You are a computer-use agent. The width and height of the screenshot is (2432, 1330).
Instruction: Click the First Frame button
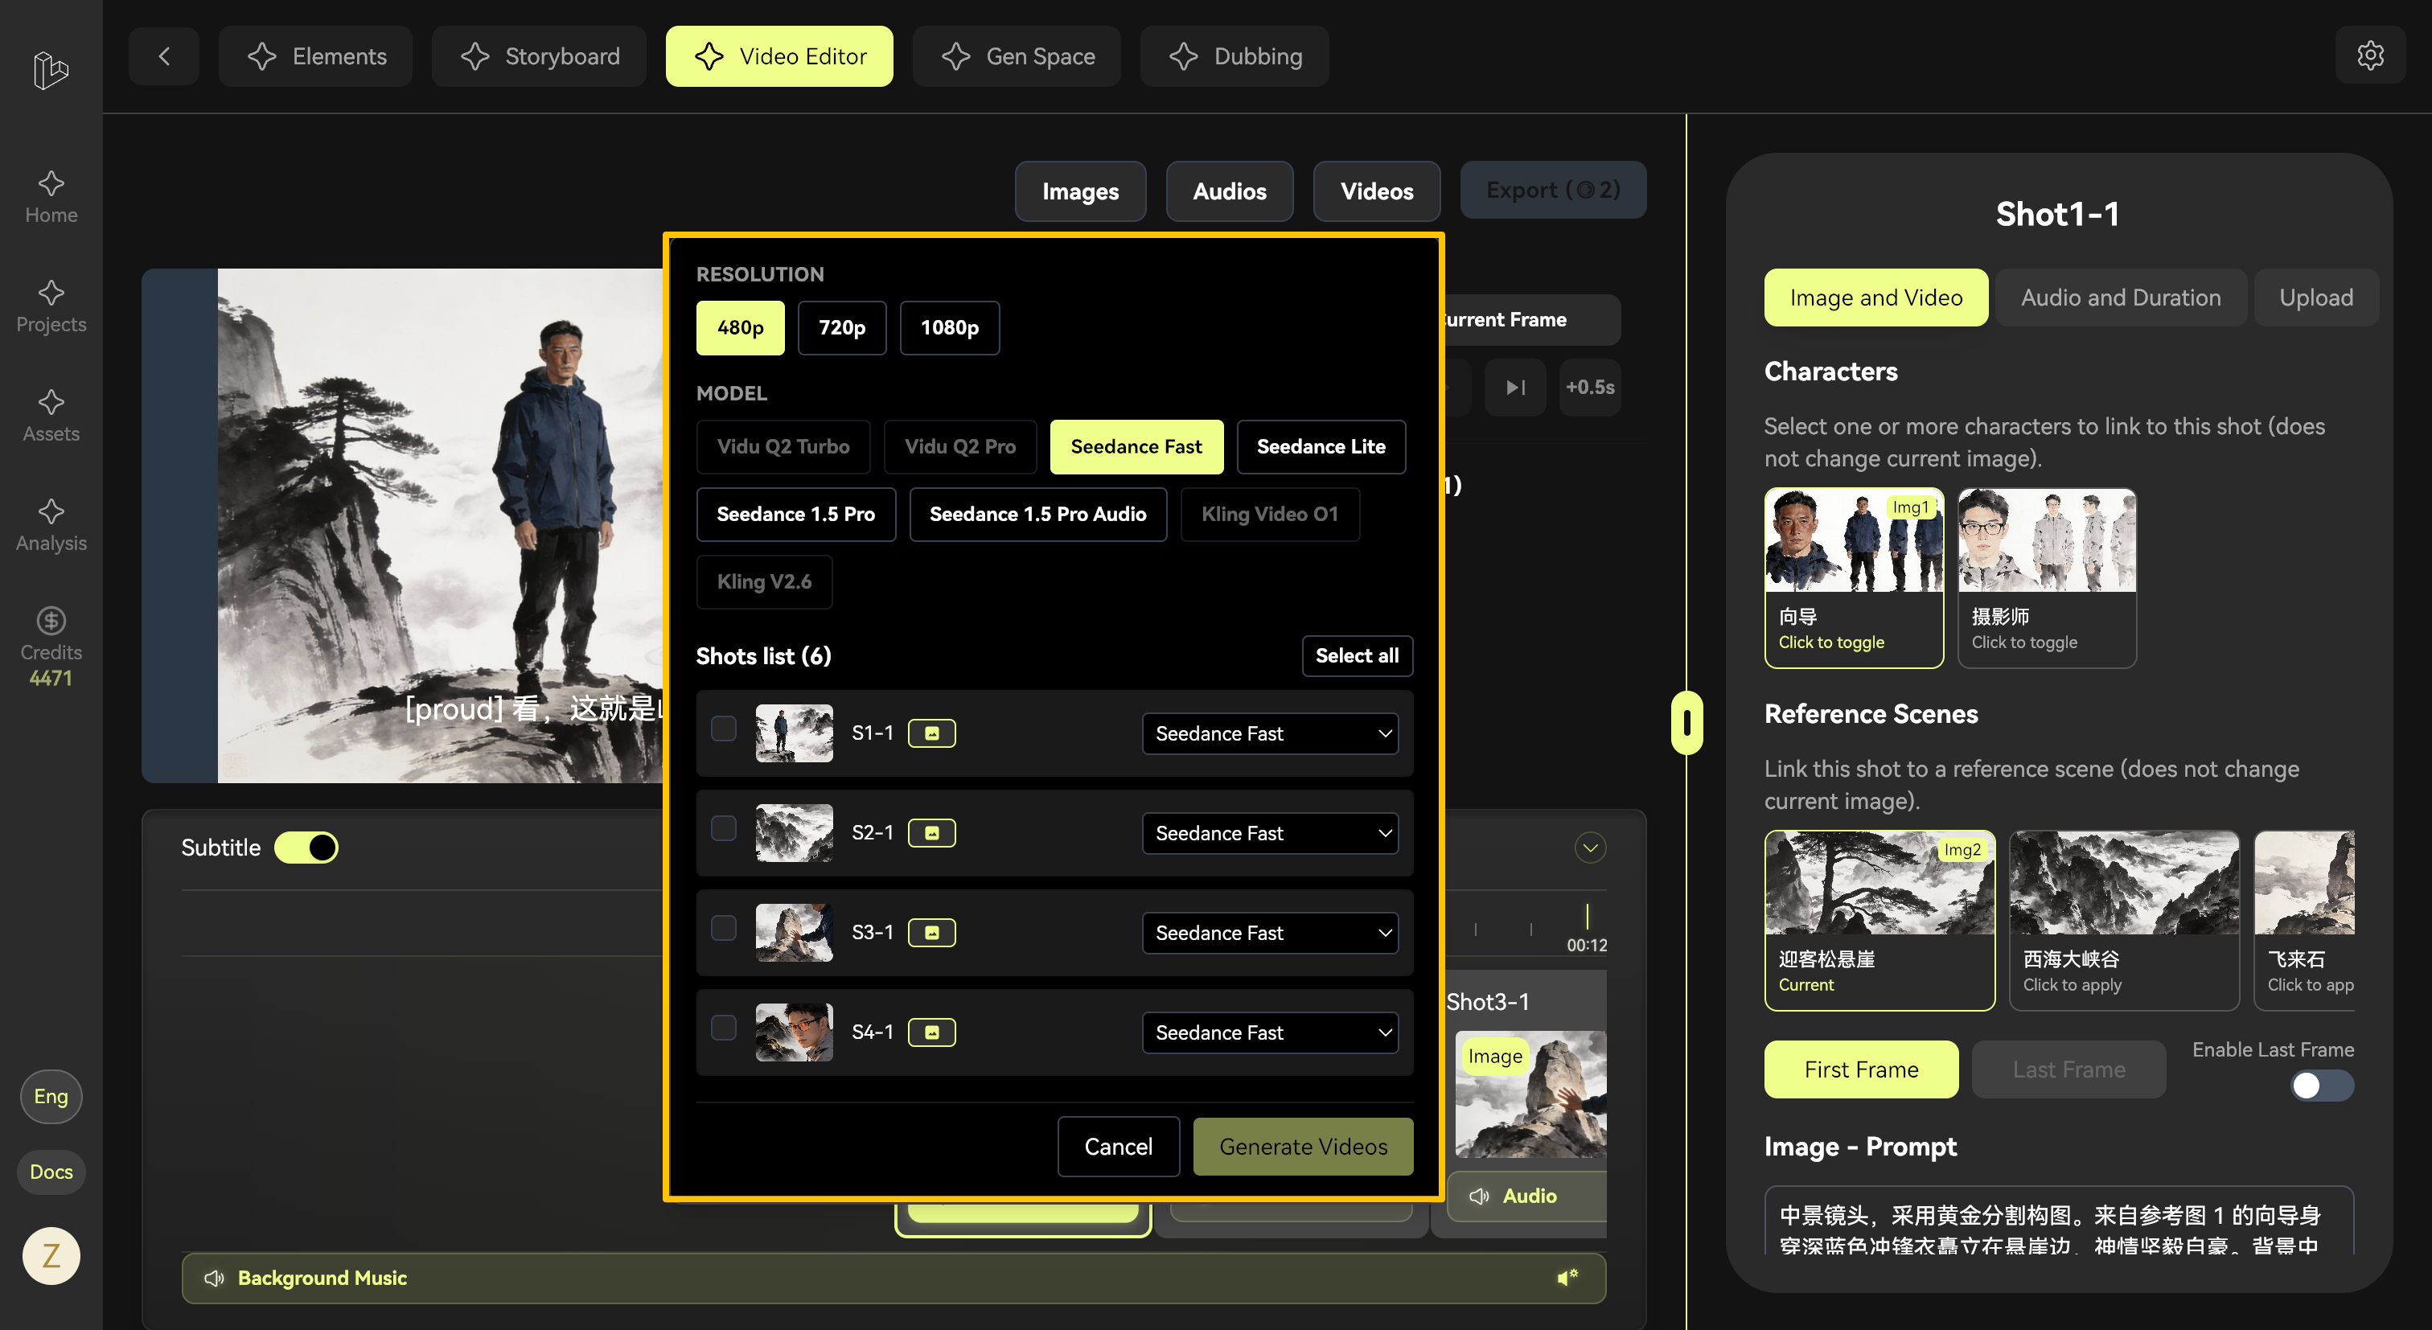pyautogui.click(x=1861, y=1069)
